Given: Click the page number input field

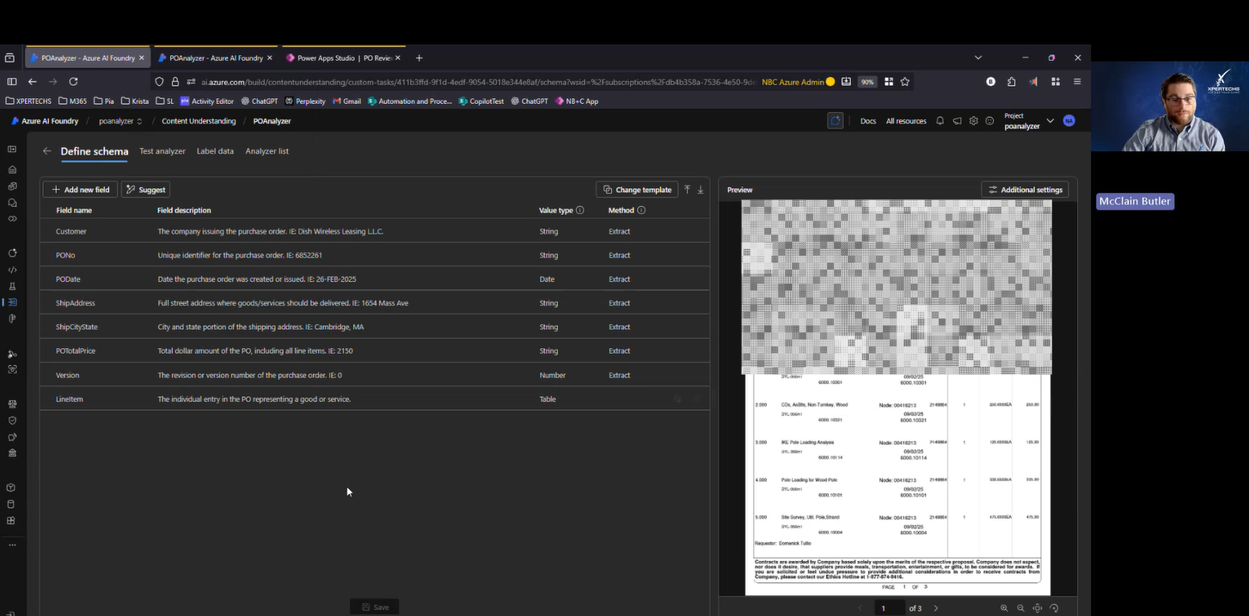Looking at the screenshot, I should [889, 608].
